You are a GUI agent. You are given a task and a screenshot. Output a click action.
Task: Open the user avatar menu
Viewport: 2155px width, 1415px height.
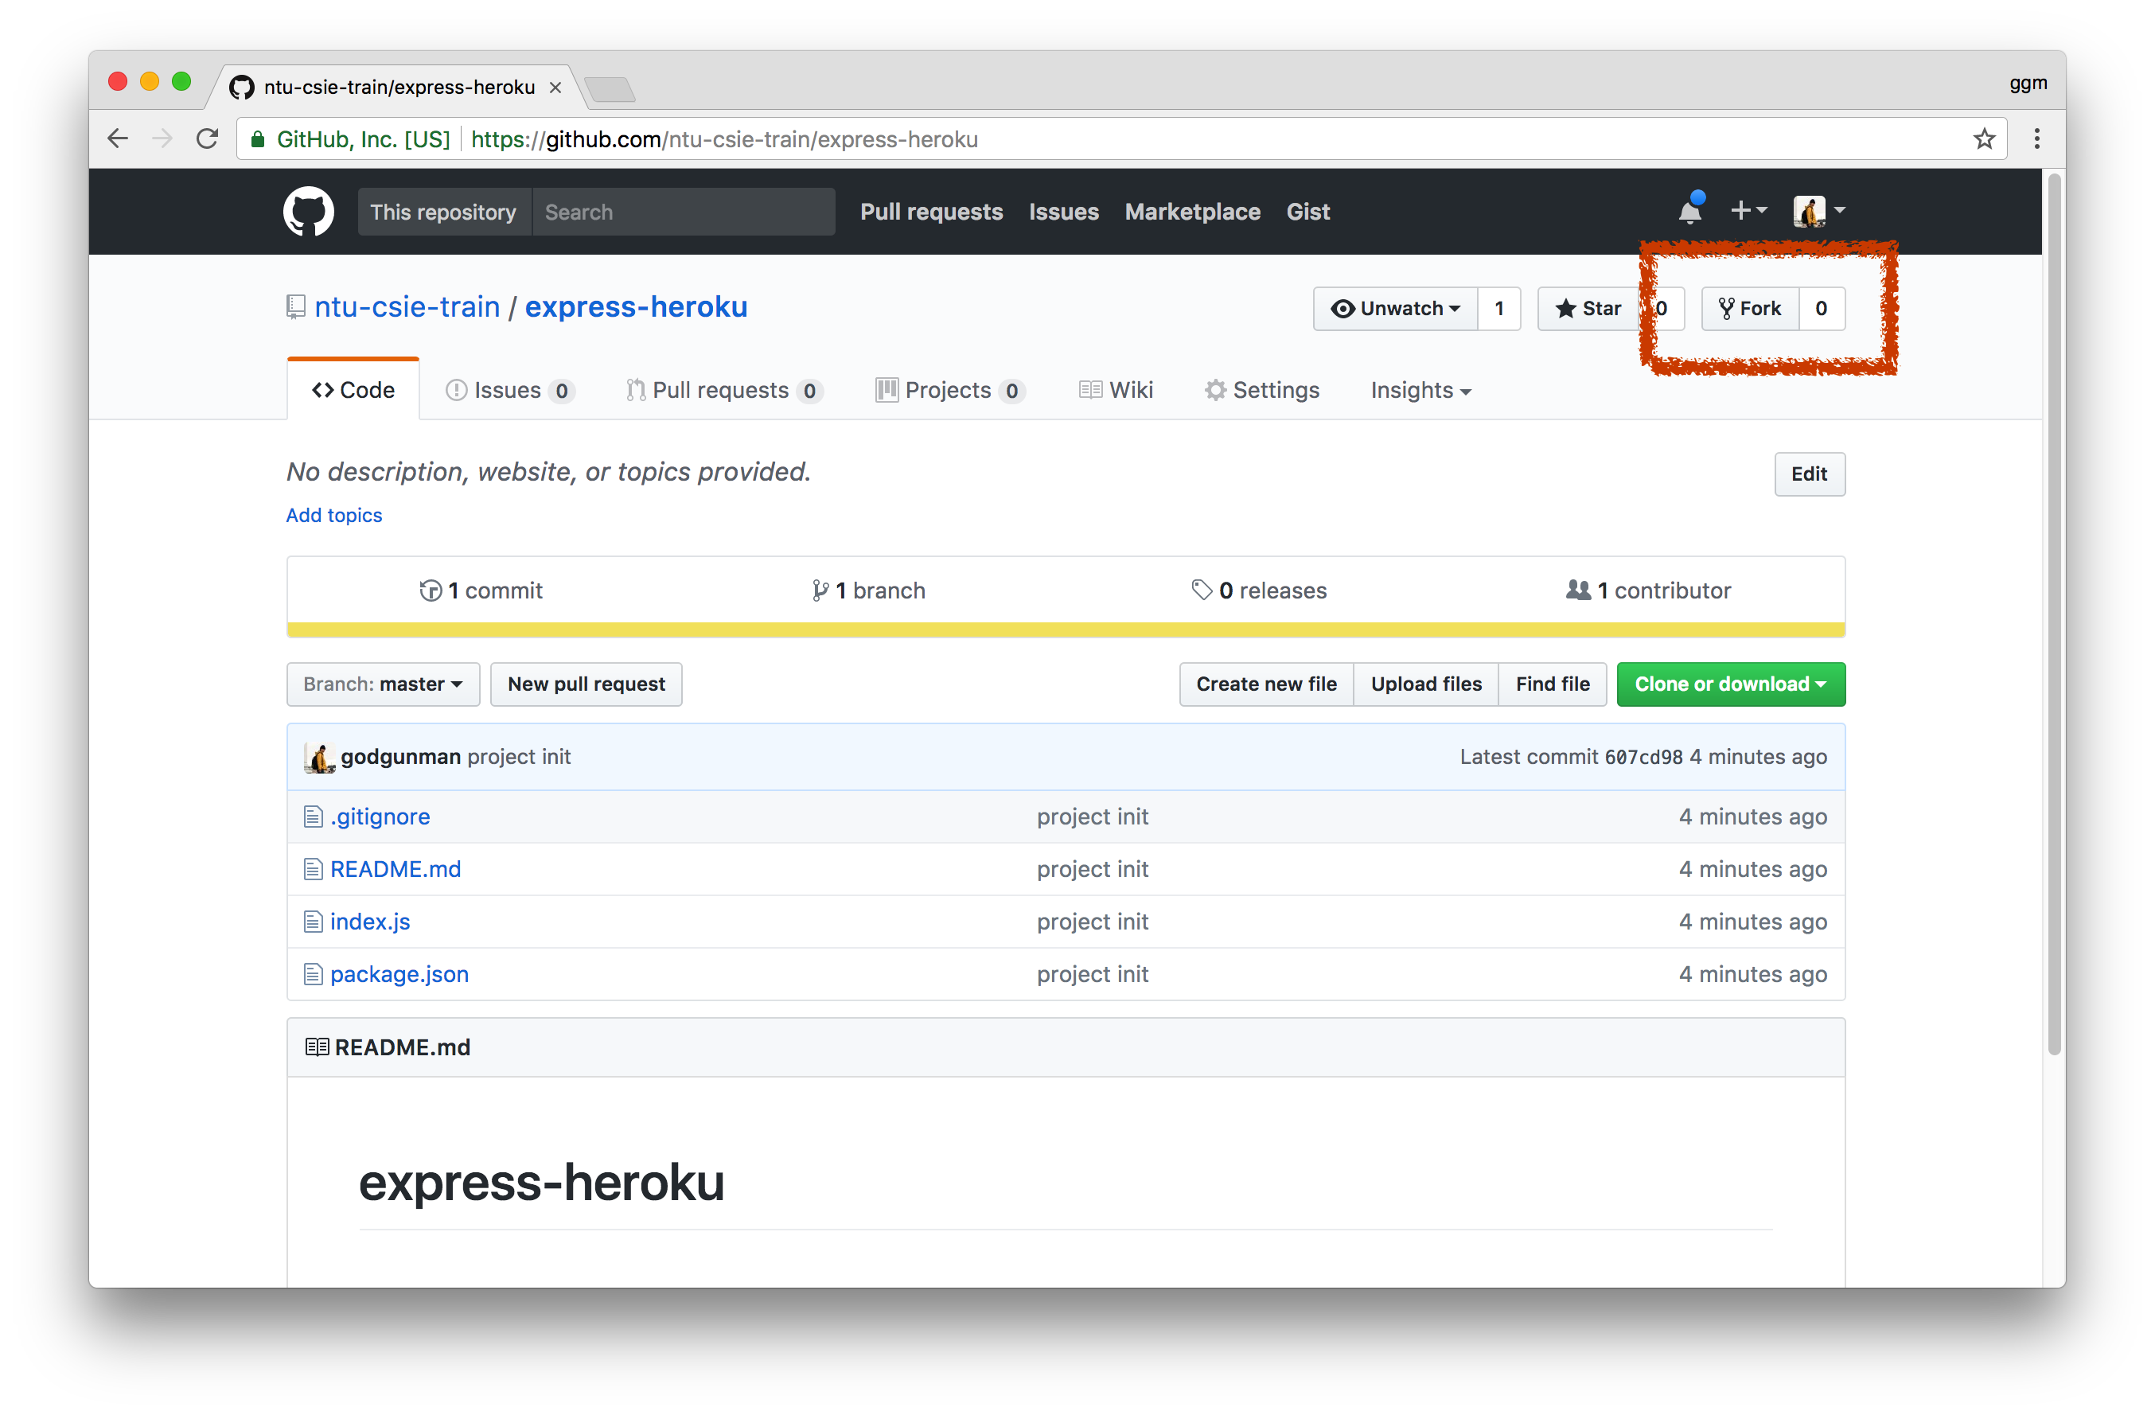[1818, 210]
